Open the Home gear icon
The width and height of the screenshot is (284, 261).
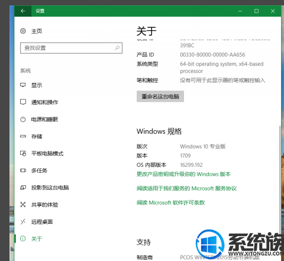23,31
